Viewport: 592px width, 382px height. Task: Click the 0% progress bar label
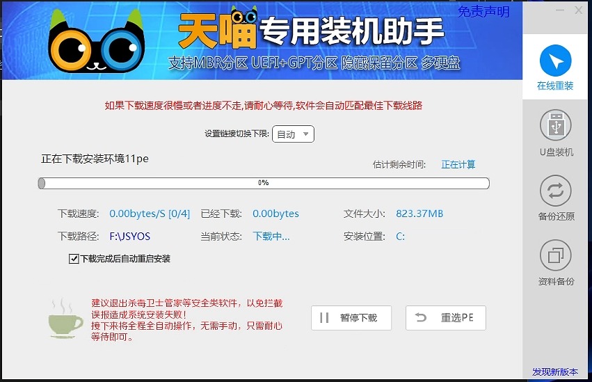click(x=264, y=183)
